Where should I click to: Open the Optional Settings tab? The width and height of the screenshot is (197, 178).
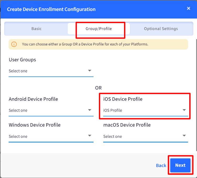(x=161, y=29)
